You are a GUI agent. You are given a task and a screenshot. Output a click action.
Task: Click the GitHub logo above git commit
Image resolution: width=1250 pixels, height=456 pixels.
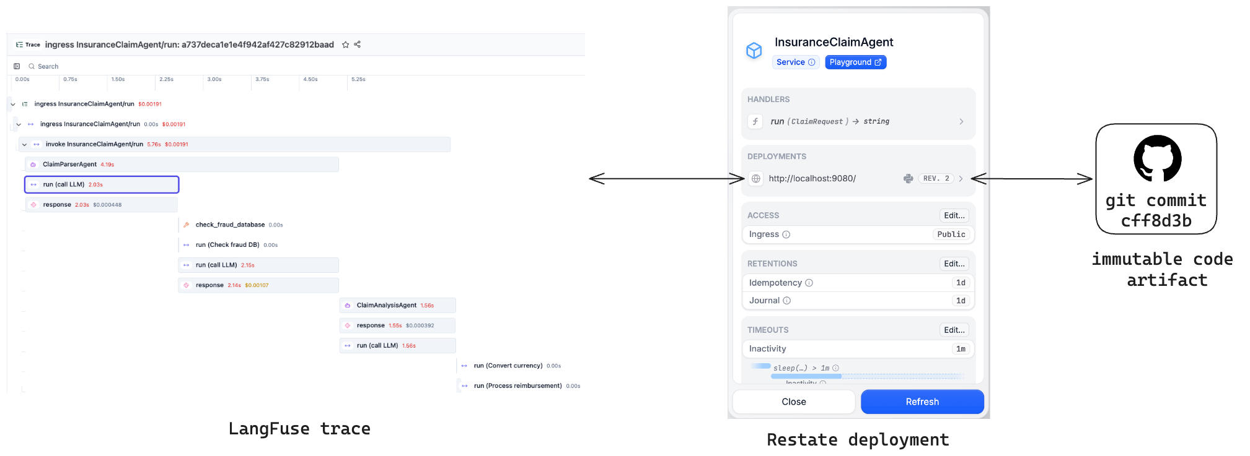1157,158
